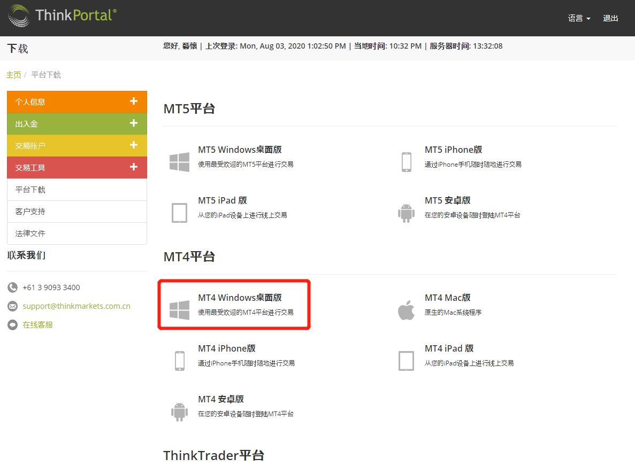Download MT4 Windows桌面版 title link
Screen dimensions: 635x467
(240, 298)
